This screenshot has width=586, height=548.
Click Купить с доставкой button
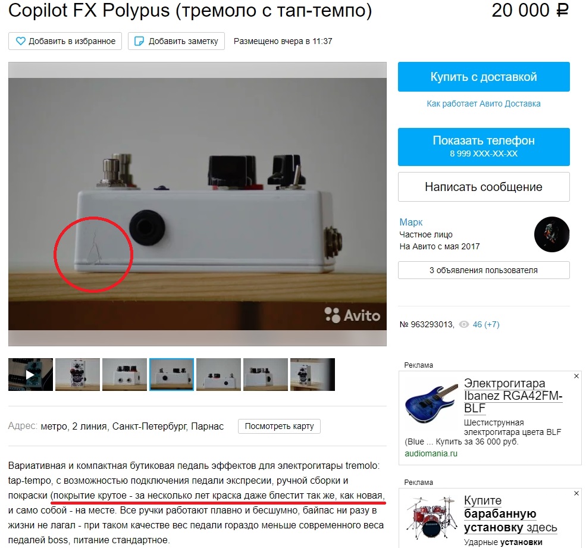pos(484,77)
